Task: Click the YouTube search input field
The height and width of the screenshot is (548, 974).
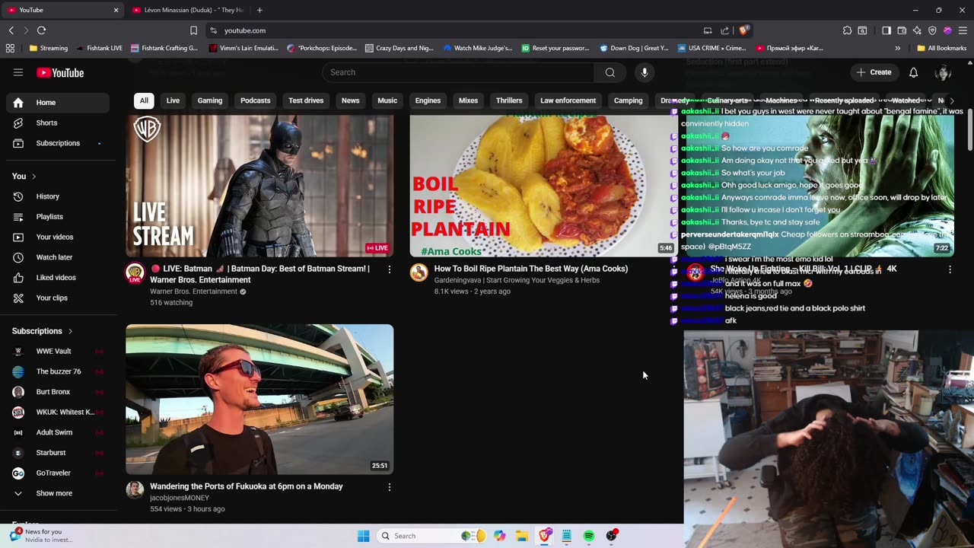Action: point(458,72)
